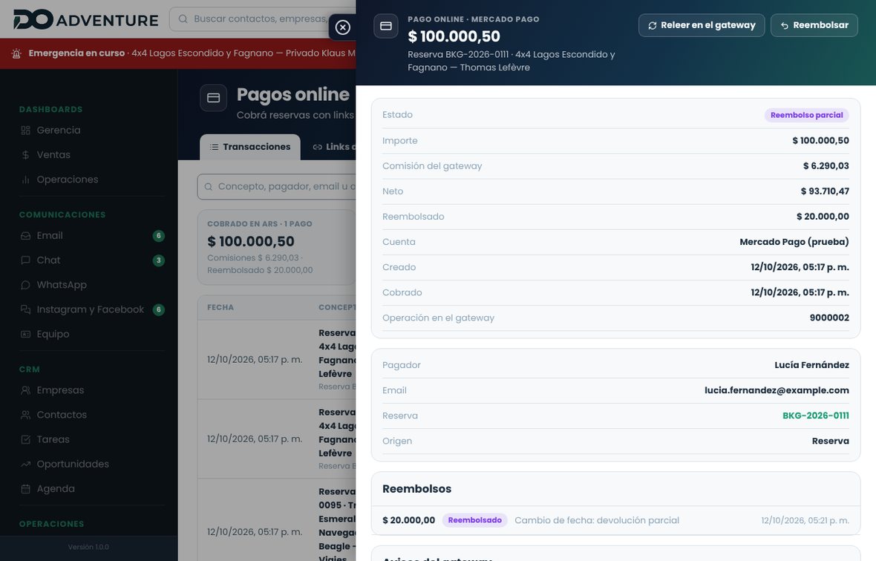876x561 pixels.
Task: Click the Reembolsado badge in Reembolsos
Action: tap(475, 520)
